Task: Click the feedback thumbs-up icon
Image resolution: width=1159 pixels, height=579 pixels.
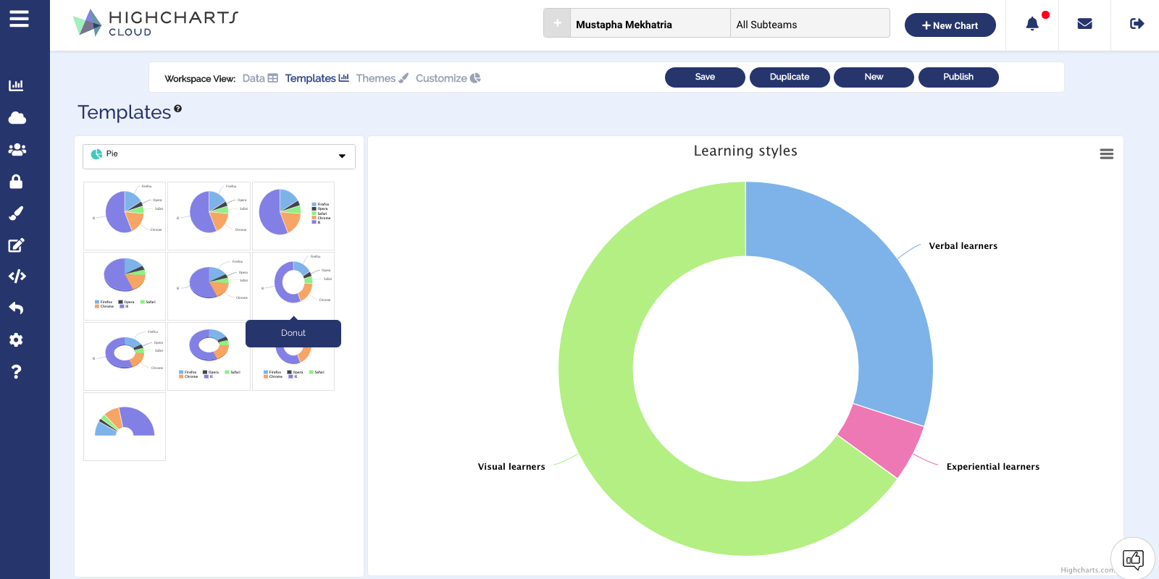Action: click(1132, 559)
